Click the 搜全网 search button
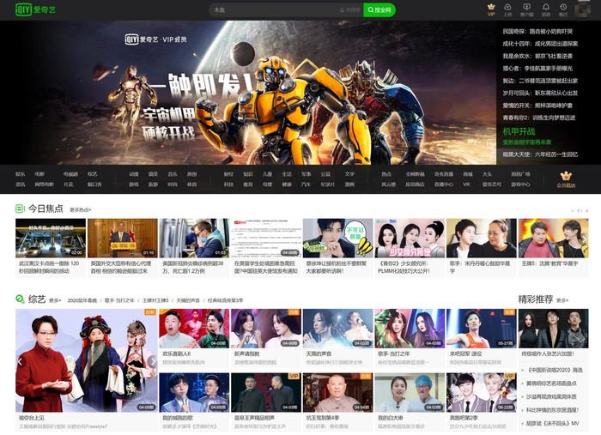 (x=379, y=10)
